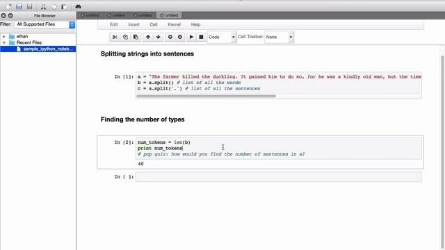Click the line 'b = a.split()' in cell 1

[x=189, y=83]
